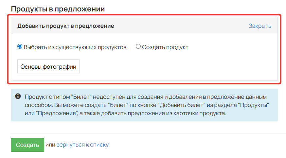Follow the 'вернуться к списку' link
The height and width of the screenshot is (158, 286).
(82, 145)
